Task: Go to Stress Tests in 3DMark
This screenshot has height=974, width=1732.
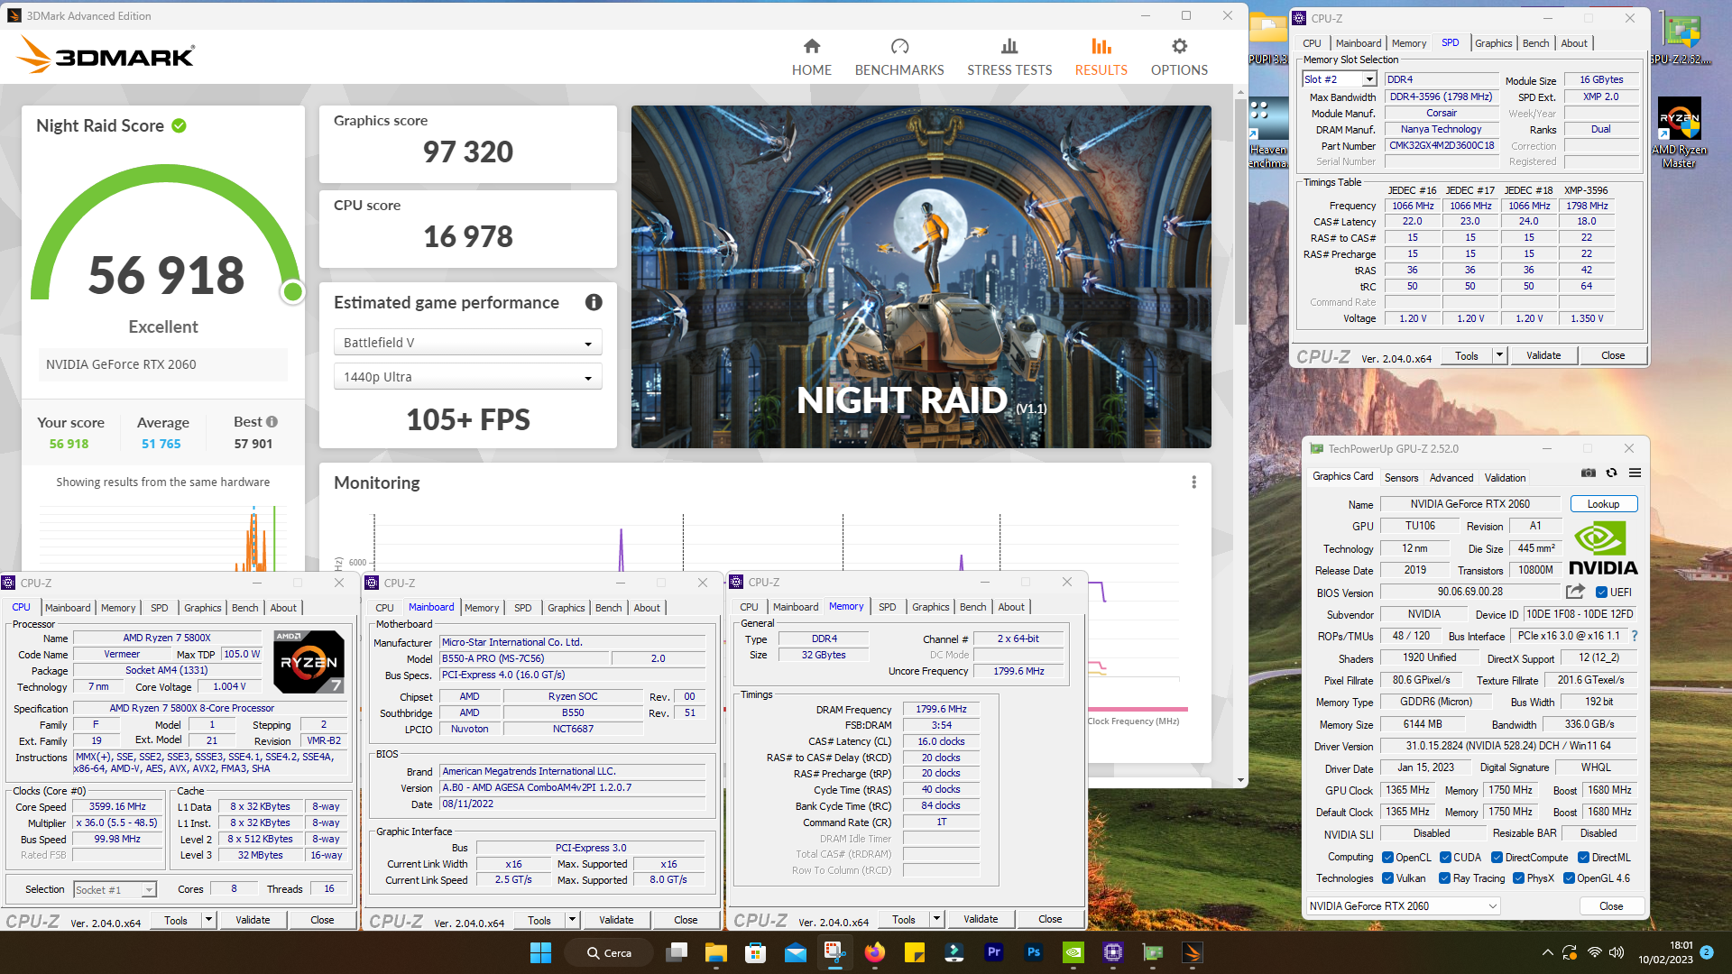Action: coord(1009,57)
